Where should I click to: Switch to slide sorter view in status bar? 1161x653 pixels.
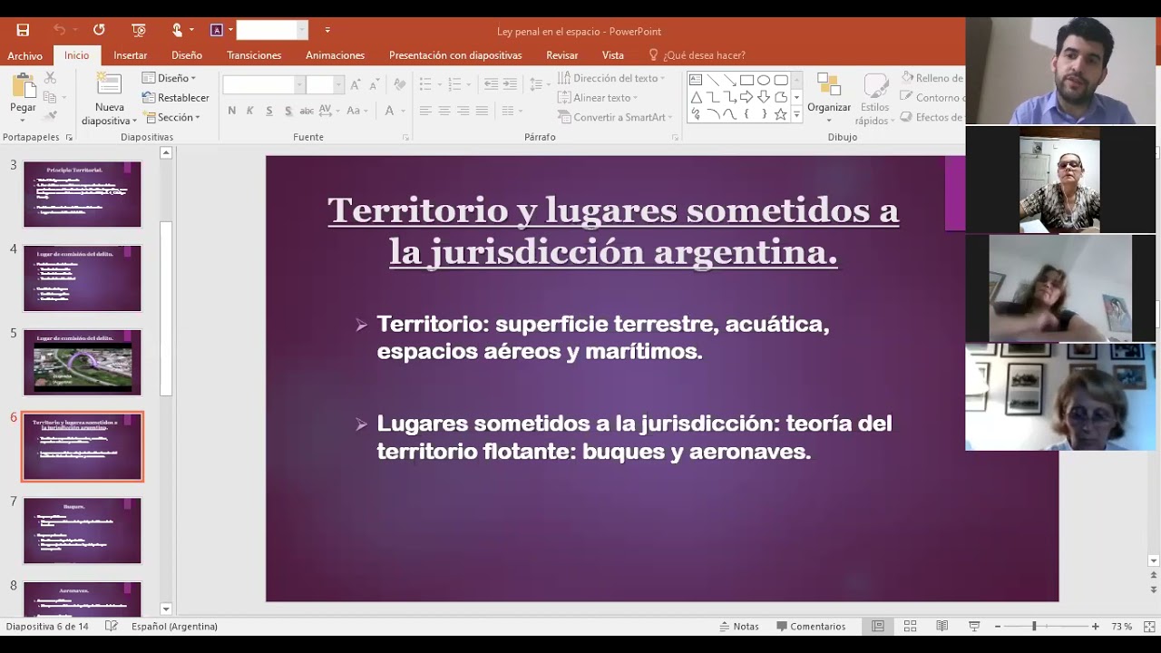point(910,626)
